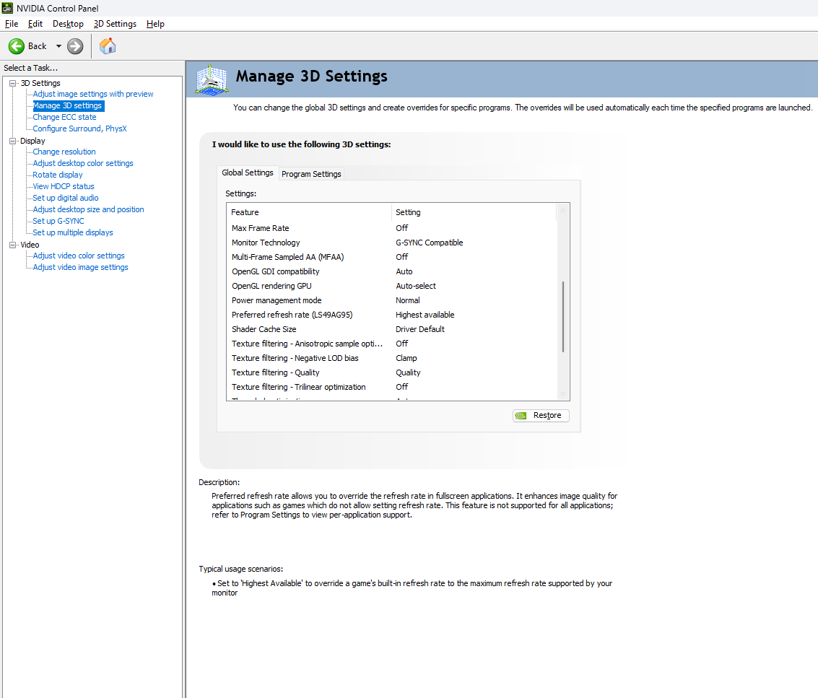The height and width of the screenshot is (698, 818).
Task: Click the Setting column header
Action: (x=474, y=212)
